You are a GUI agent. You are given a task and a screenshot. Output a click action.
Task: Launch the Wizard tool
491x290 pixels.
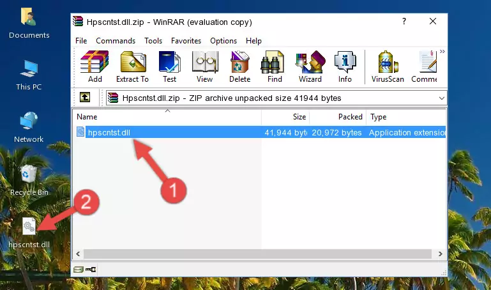tap(310, 66)
